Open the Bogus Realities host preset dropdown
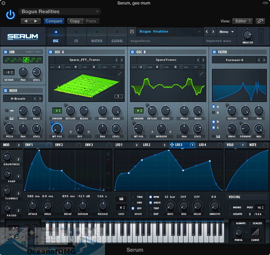This screenshot has height=255, width=270. tap(60, 11)
